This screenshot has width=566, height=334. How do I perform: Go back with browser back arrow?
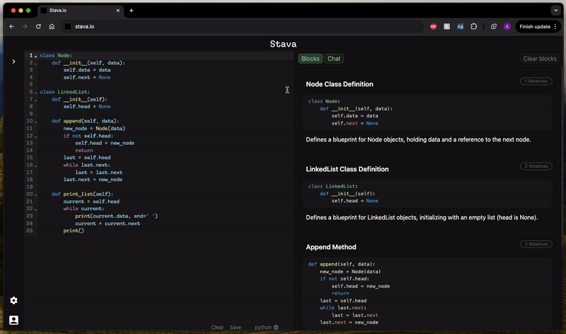(11, 26)
